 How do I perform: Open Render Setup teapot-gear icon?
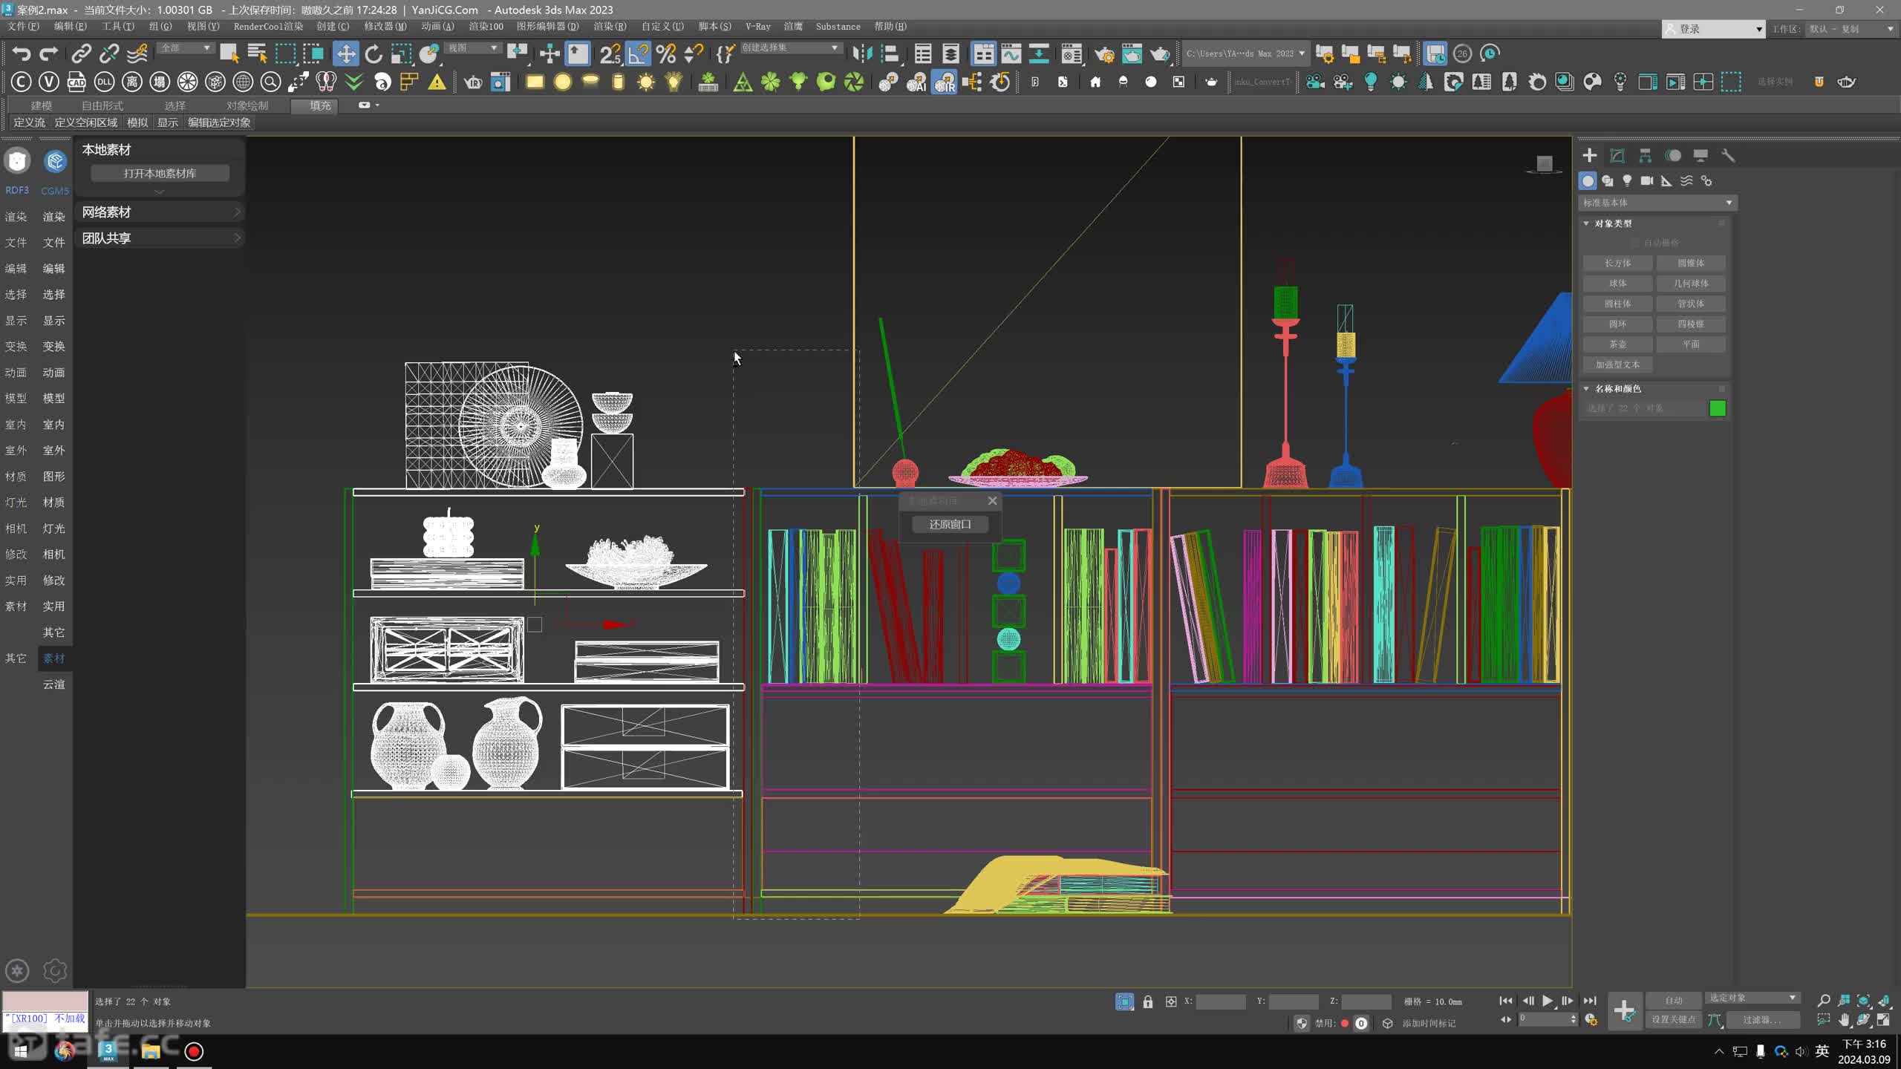tap(1104, 53)
